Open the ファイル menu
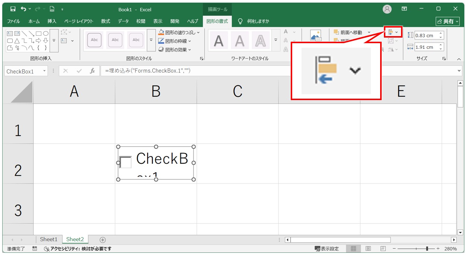 coord(13,21)
